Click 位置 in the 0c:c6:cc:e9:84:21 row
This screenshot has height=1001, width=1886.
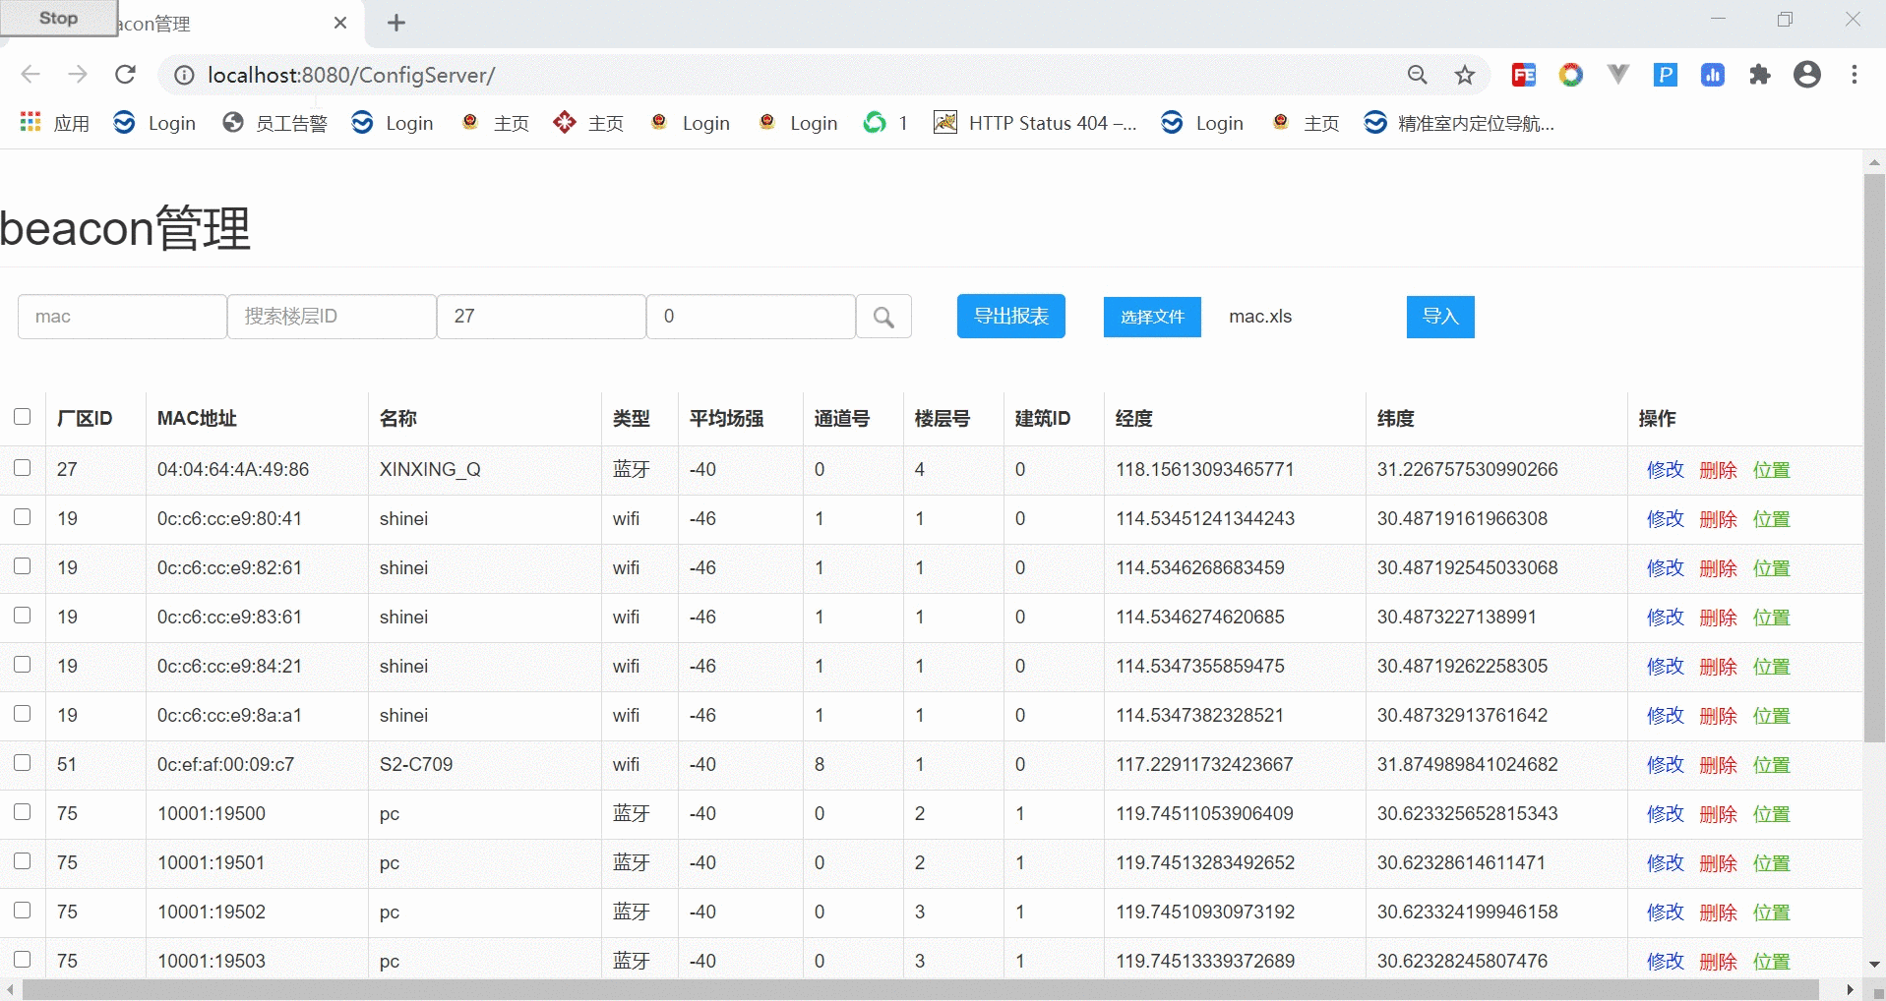(x=1772, y=667)
